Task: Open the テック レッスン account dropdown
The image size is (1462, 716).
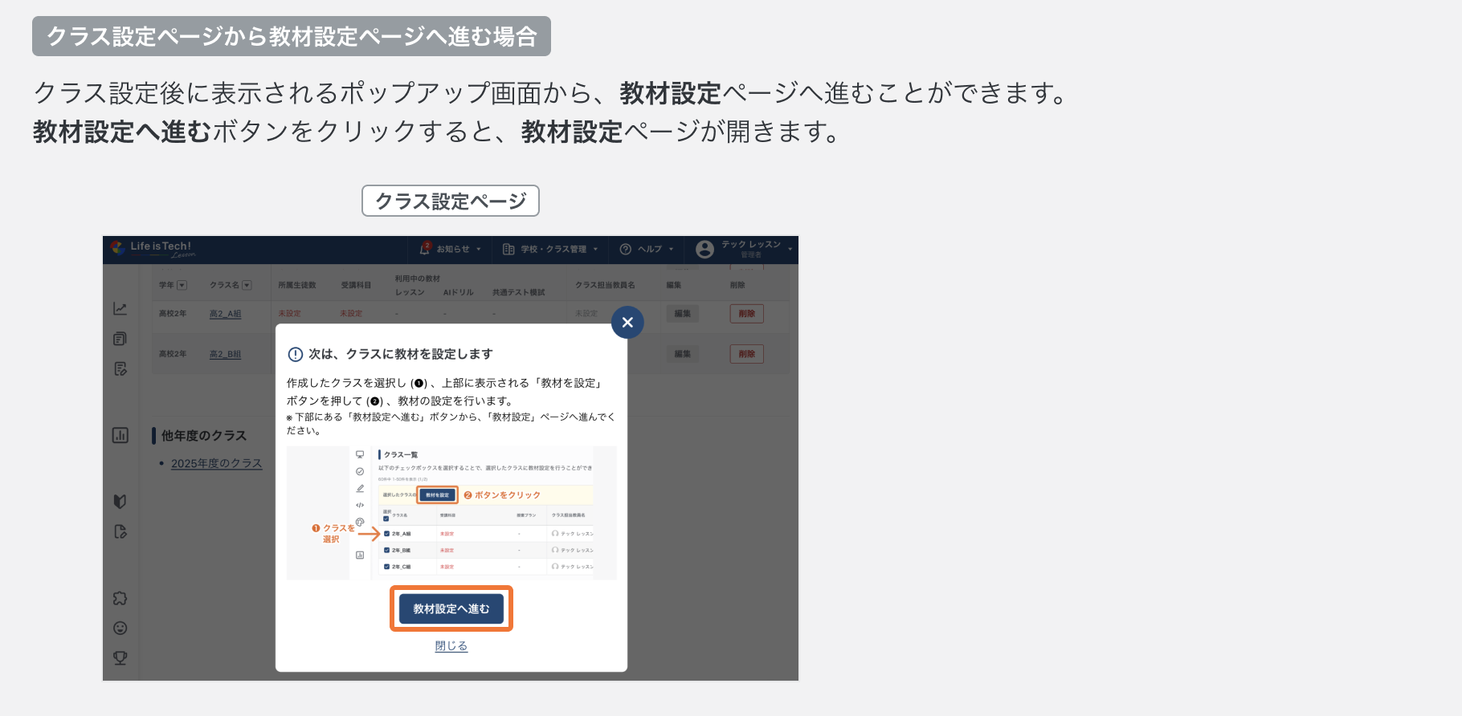Action: coord(744,249)
